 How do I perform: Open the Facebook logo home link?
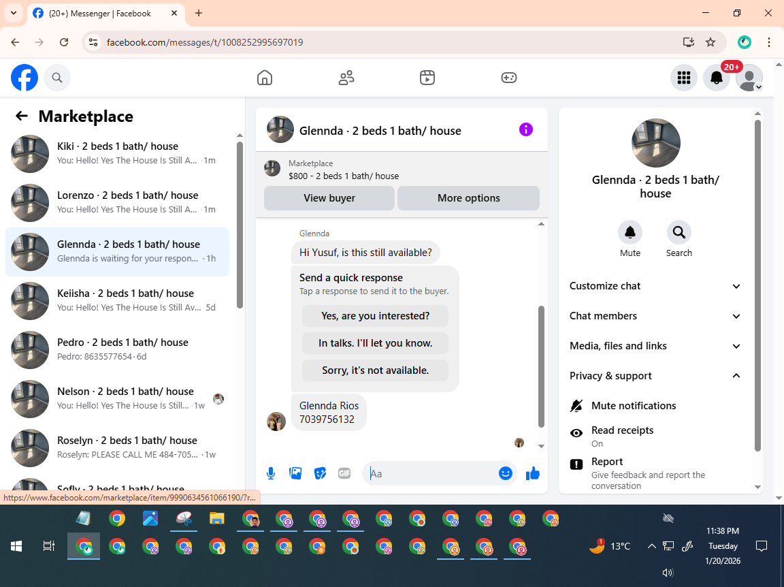(24, 78)
